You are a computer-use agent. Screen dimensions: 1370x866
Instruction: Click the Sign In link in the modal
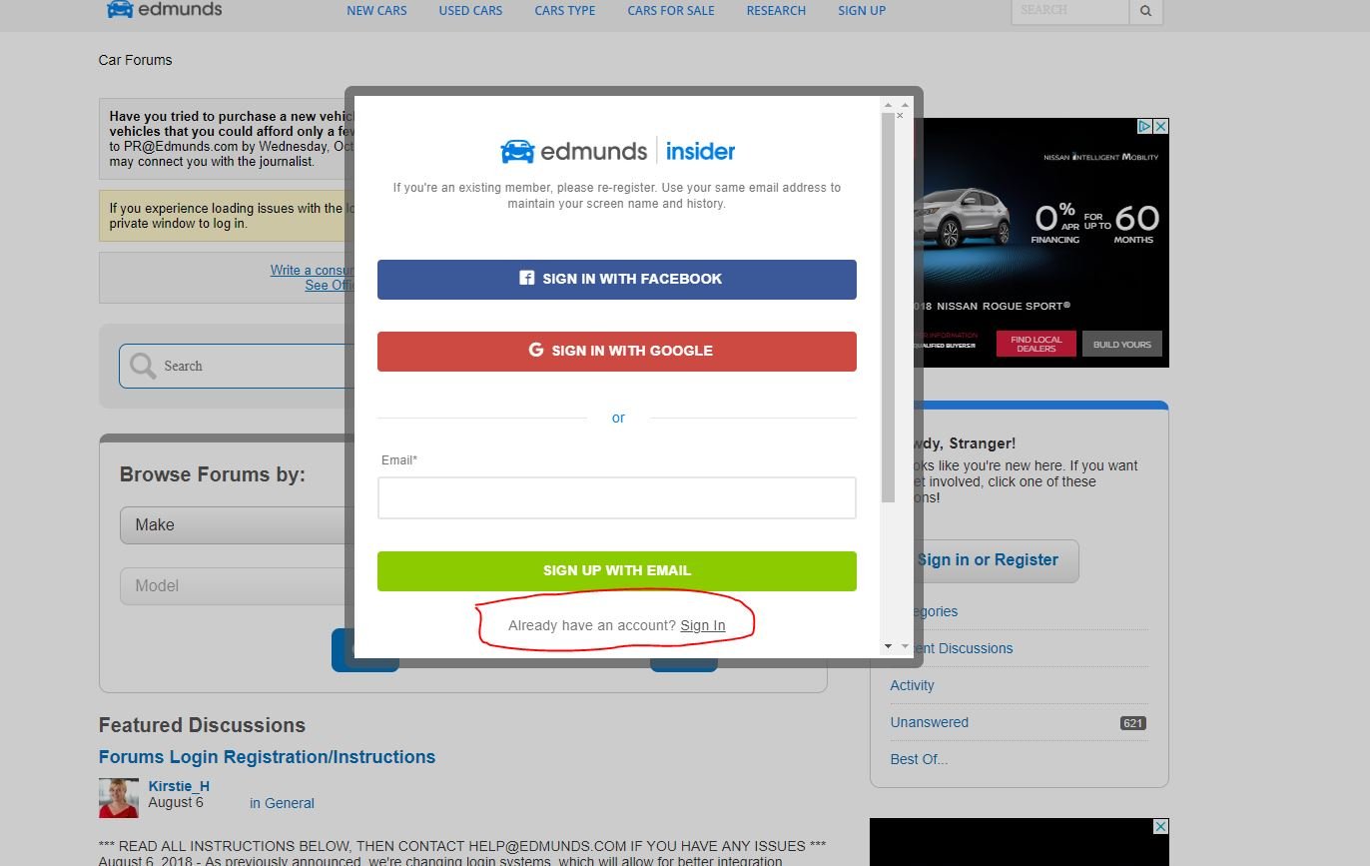pos(703,625)
